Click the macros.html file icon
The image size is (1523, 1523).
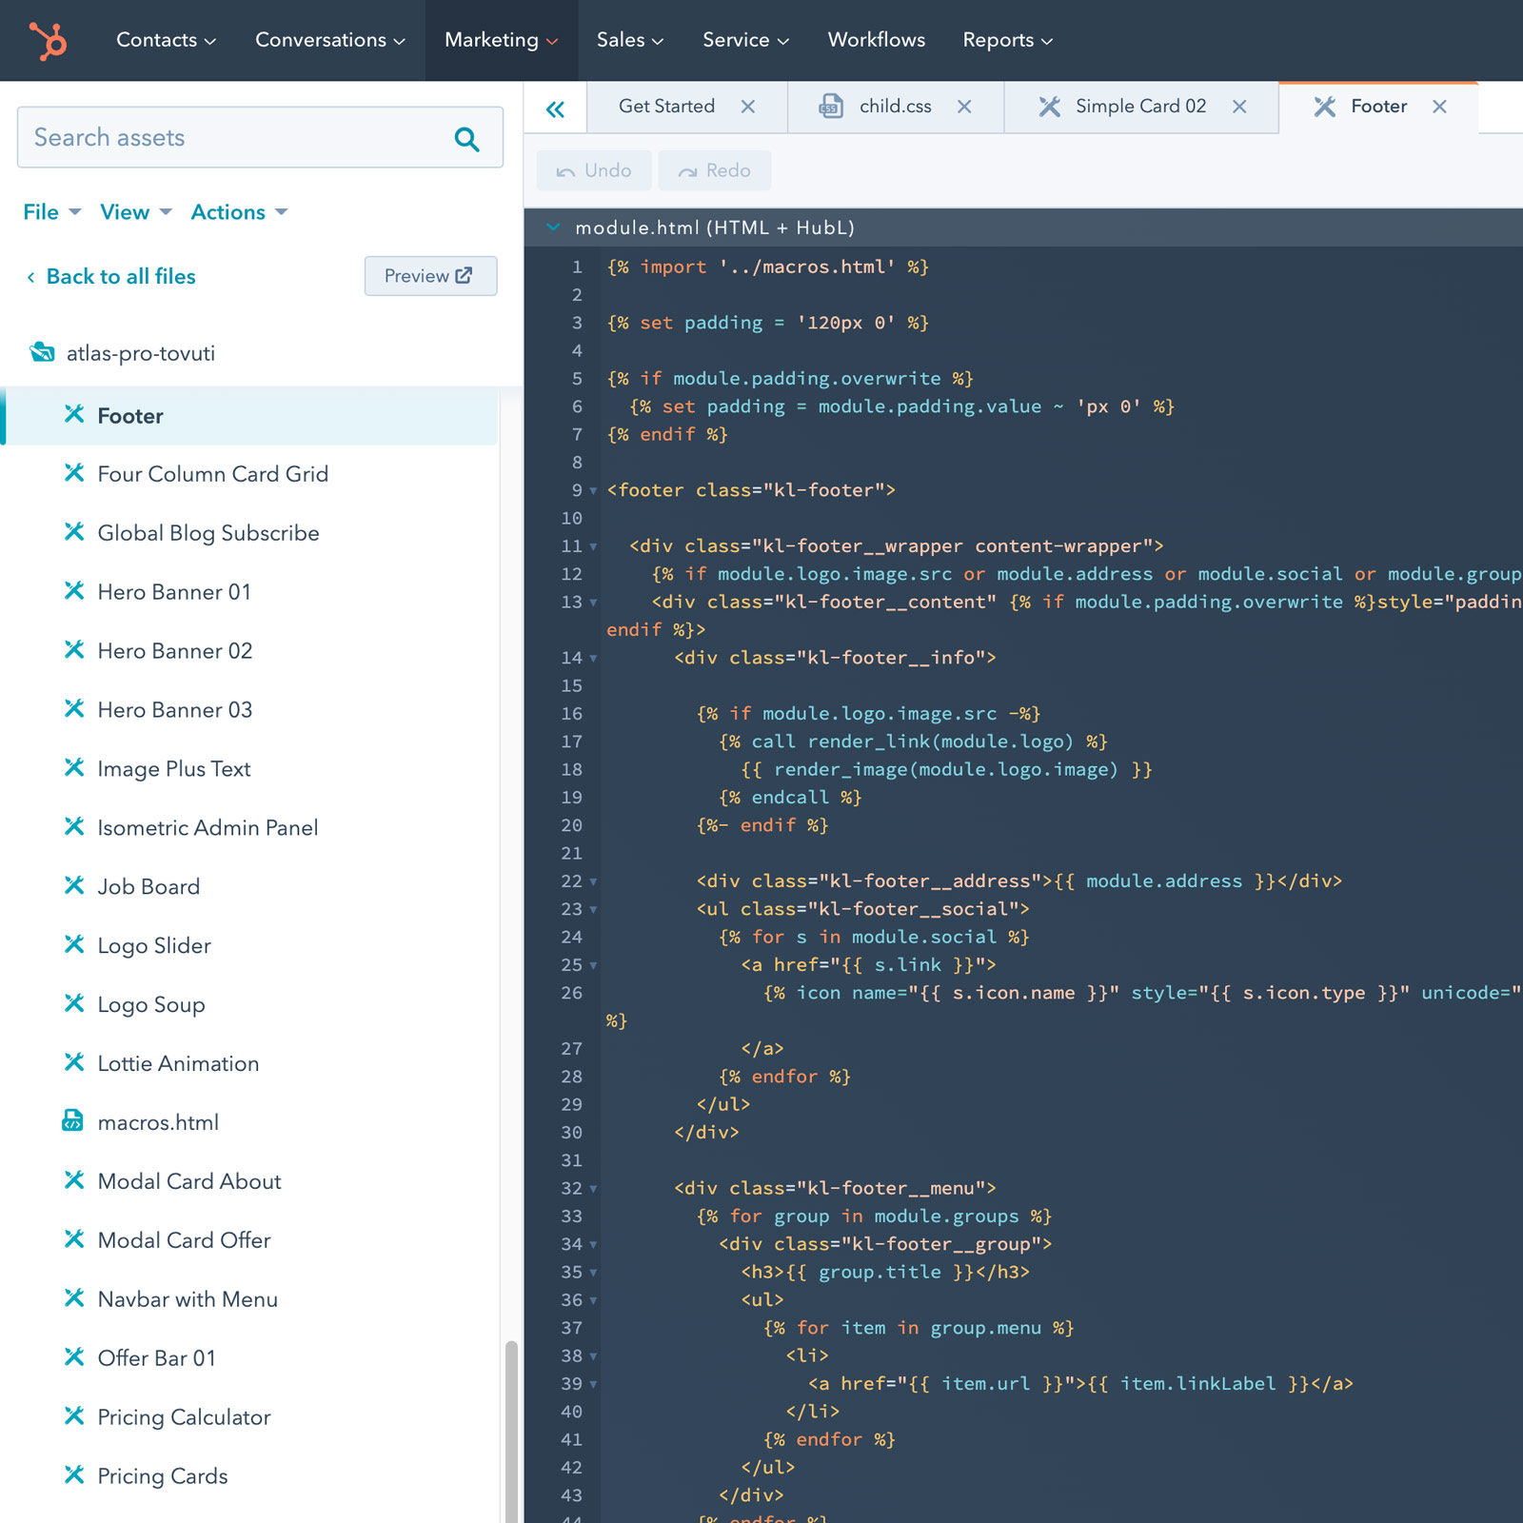pyautogui.click(x=72, y=1120)
